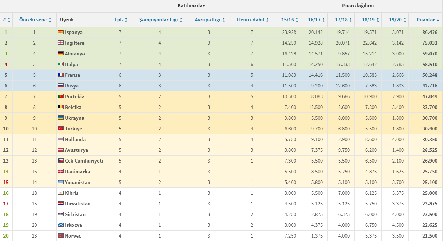Click Spain's total 86.426
The width and height of the screenshot is (443, 241).
[x=430, y=32]
